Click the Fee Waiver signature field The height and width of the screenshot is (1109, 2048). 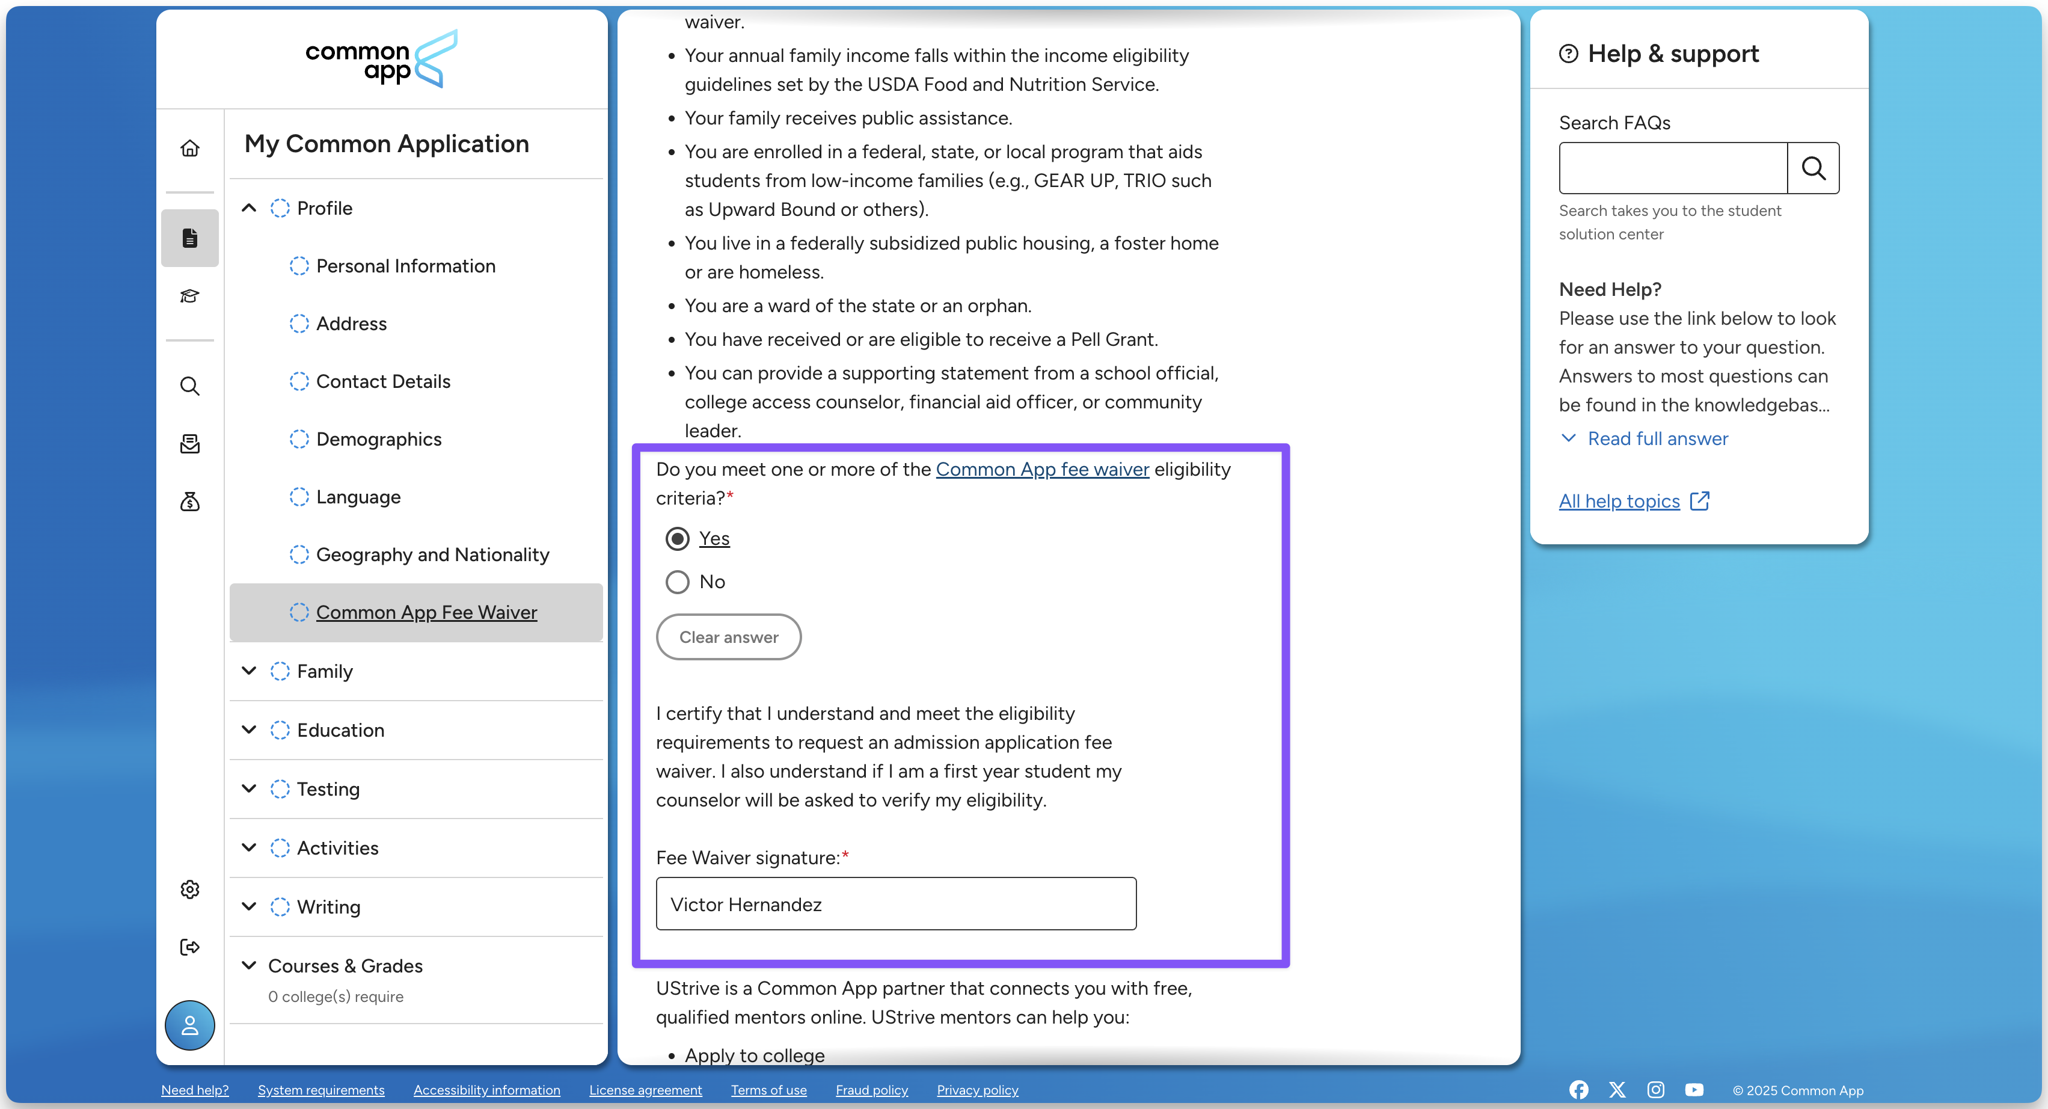click(x=896, y=904)
